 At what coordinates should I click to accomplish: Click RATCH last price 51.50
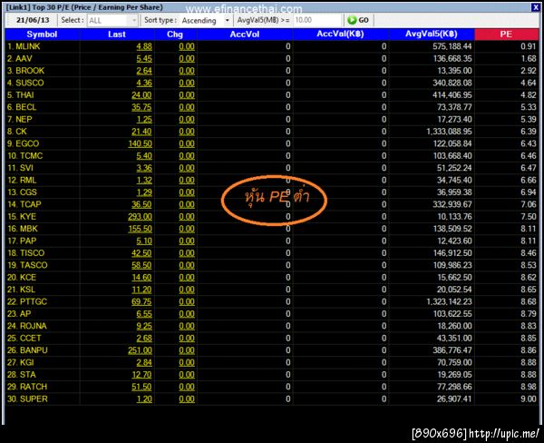coord(141,387)
